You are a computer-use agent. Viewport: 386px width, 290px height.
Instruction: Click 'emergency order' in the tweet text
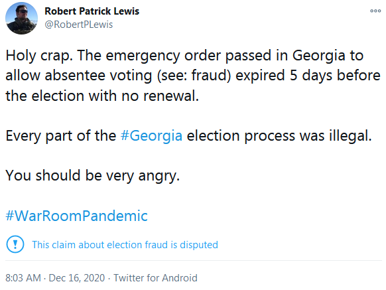163,55
